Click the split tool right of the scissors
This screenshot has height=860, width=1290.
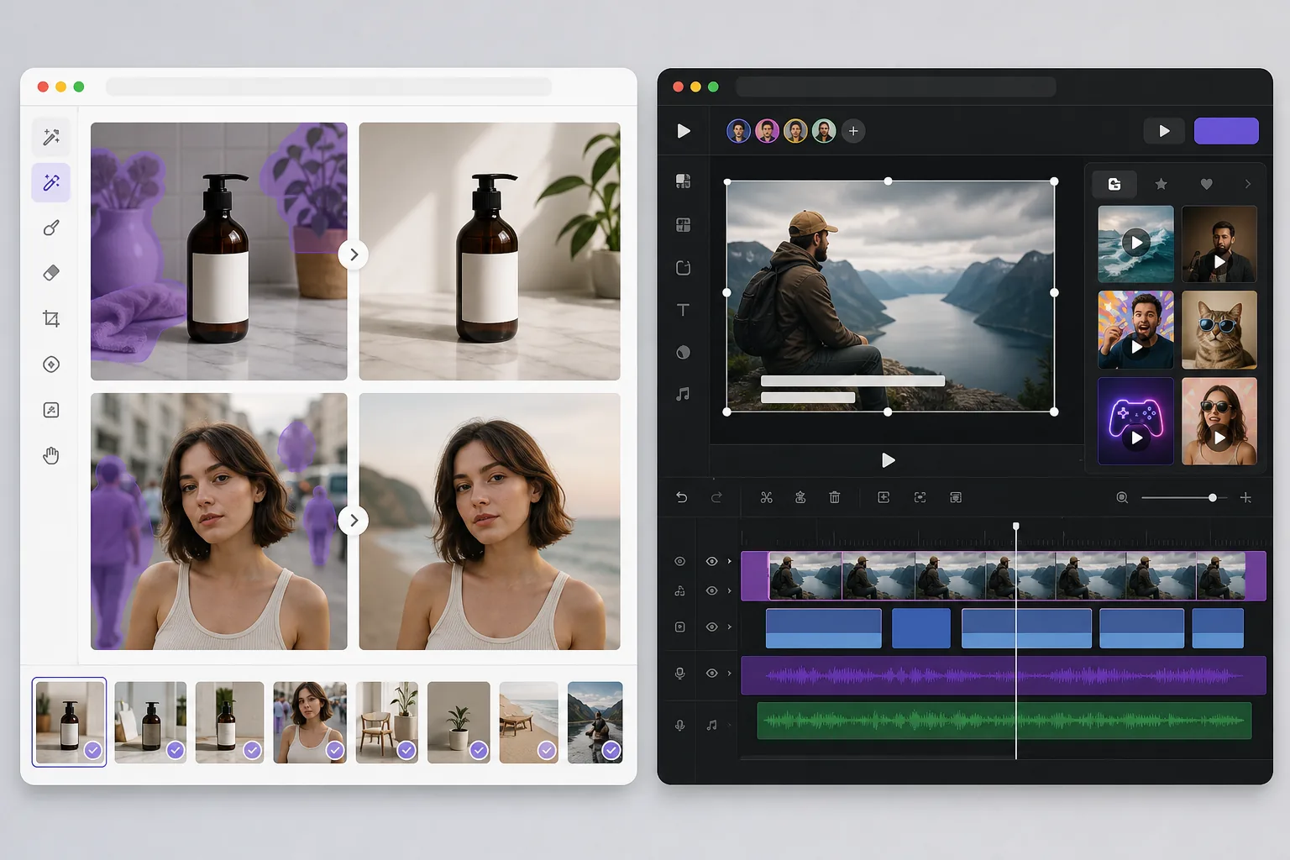click(800, 497)
